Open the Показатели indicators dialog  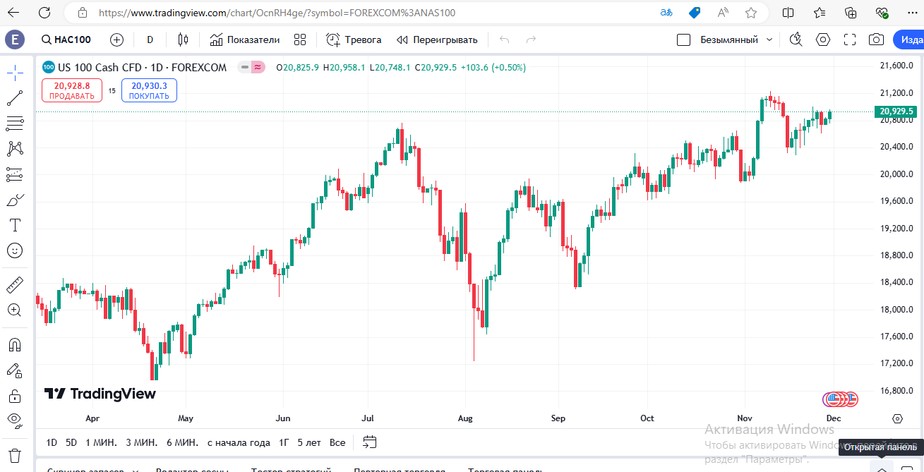click(245, 40)
